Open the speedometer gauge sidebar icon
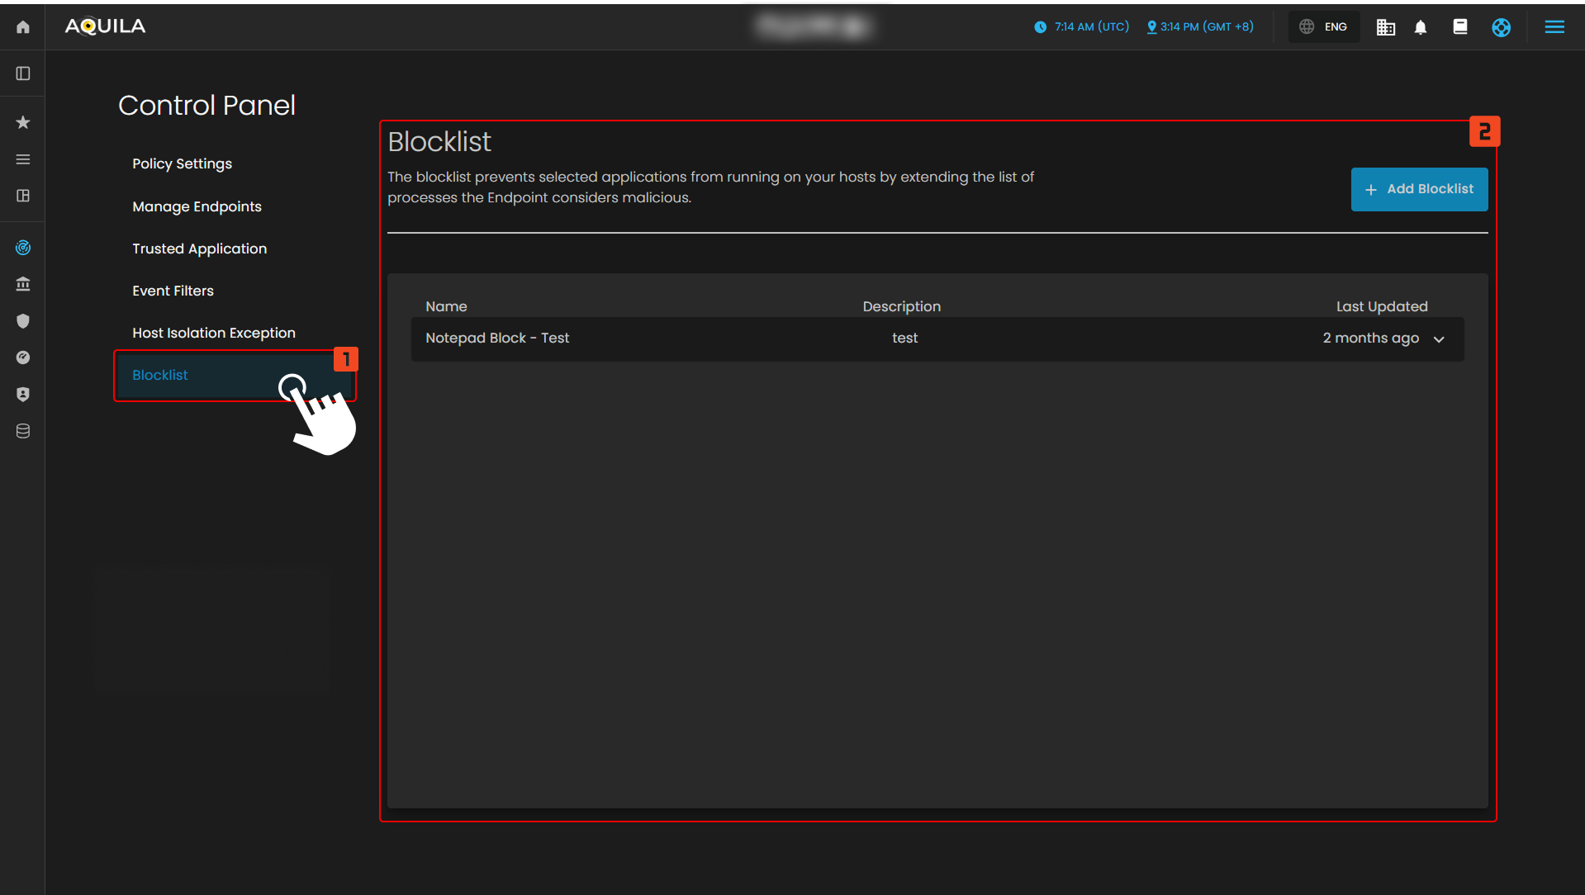The image size is (1585, 895). tap(23, 358)
